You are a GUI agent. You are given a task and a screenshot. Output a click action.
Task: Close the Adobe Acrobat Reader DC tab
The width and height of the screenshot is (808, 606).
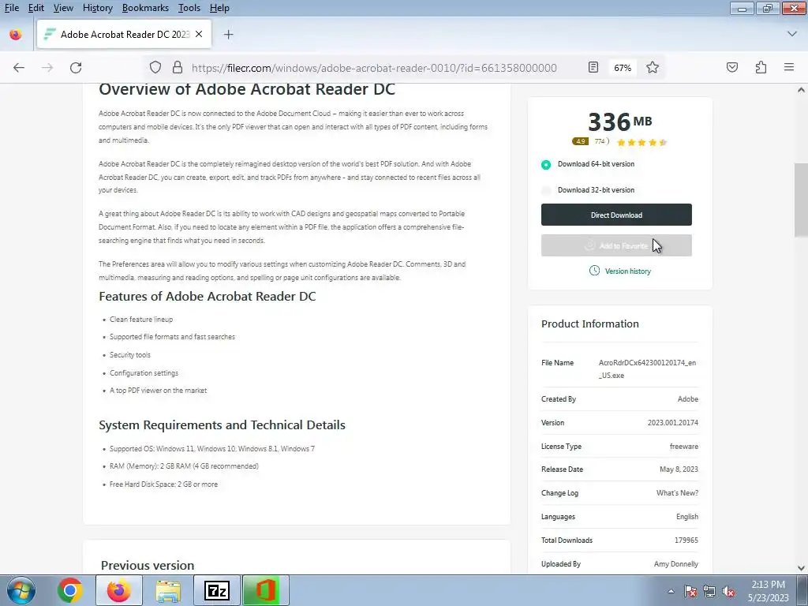[199, 34]
